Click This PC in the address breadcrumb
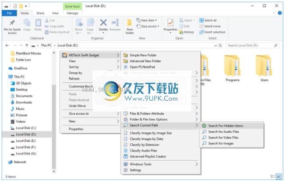The width and height of the screenshot is (284, 182). click(46, 45)
